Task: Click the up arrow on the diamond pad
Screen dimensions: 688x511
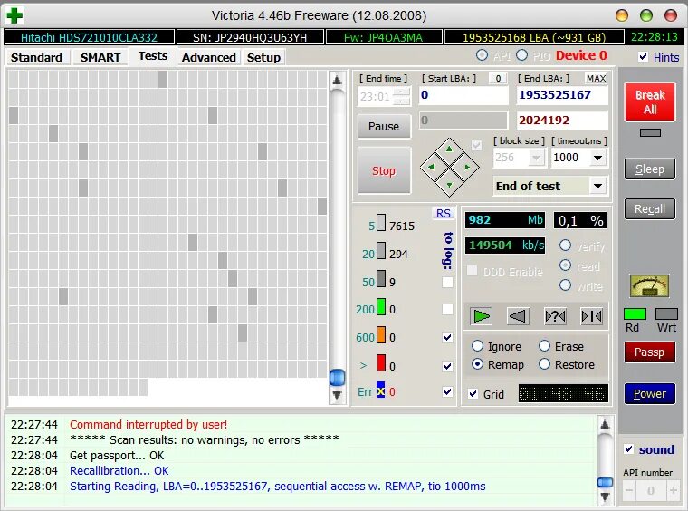Action: tap(449, 149)
